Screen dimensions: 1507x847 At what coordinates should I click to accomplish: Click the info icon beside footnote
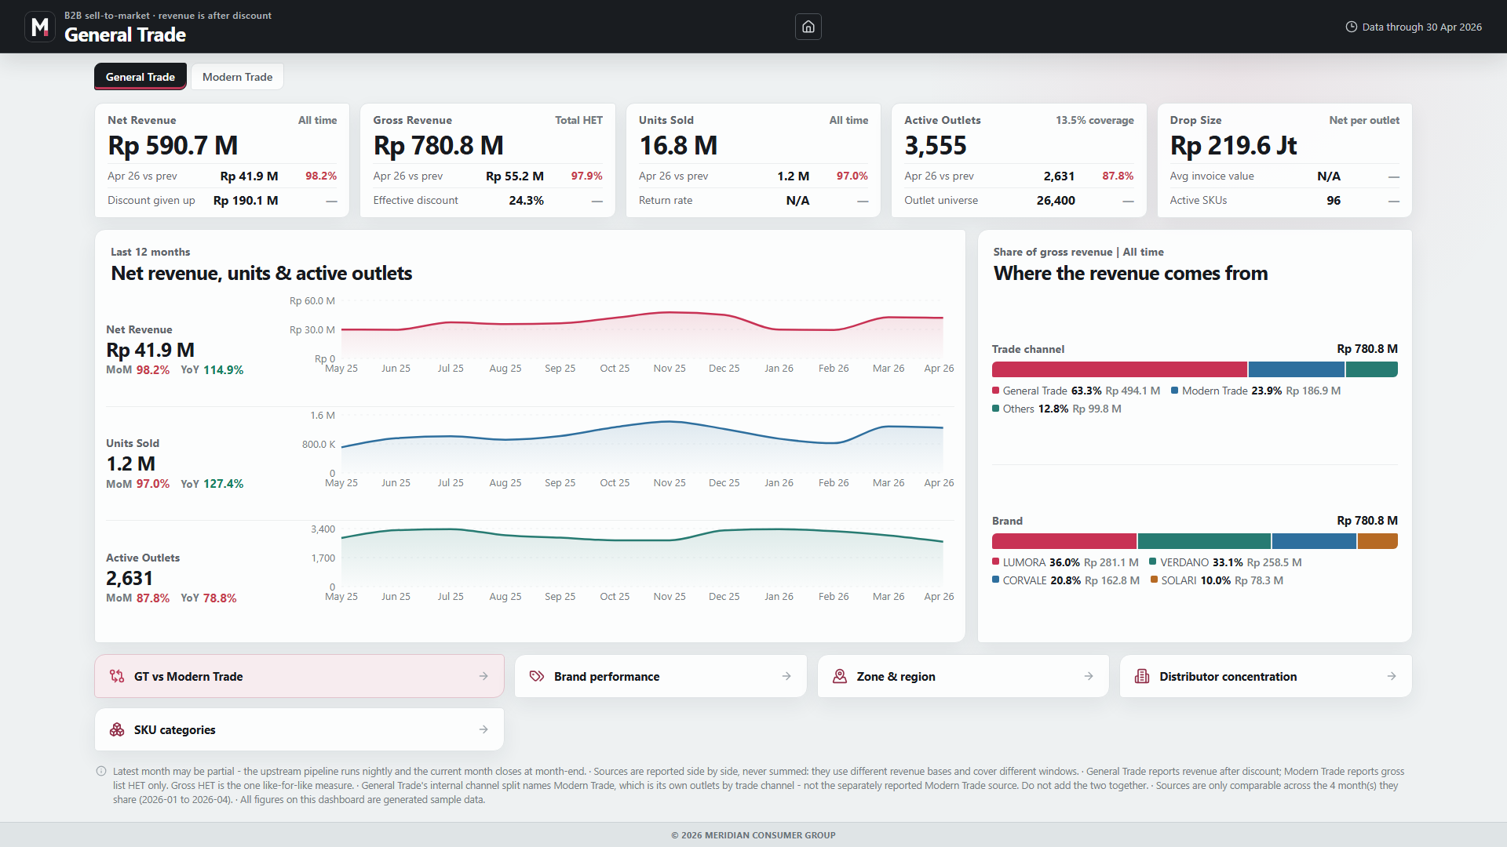(101, 771)
